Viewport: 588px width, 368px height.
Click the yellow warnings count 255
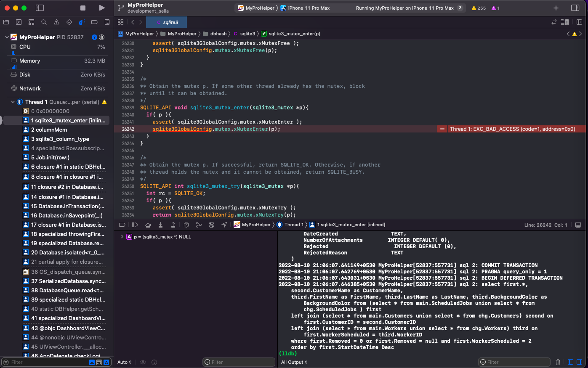(x=479, y=8)
